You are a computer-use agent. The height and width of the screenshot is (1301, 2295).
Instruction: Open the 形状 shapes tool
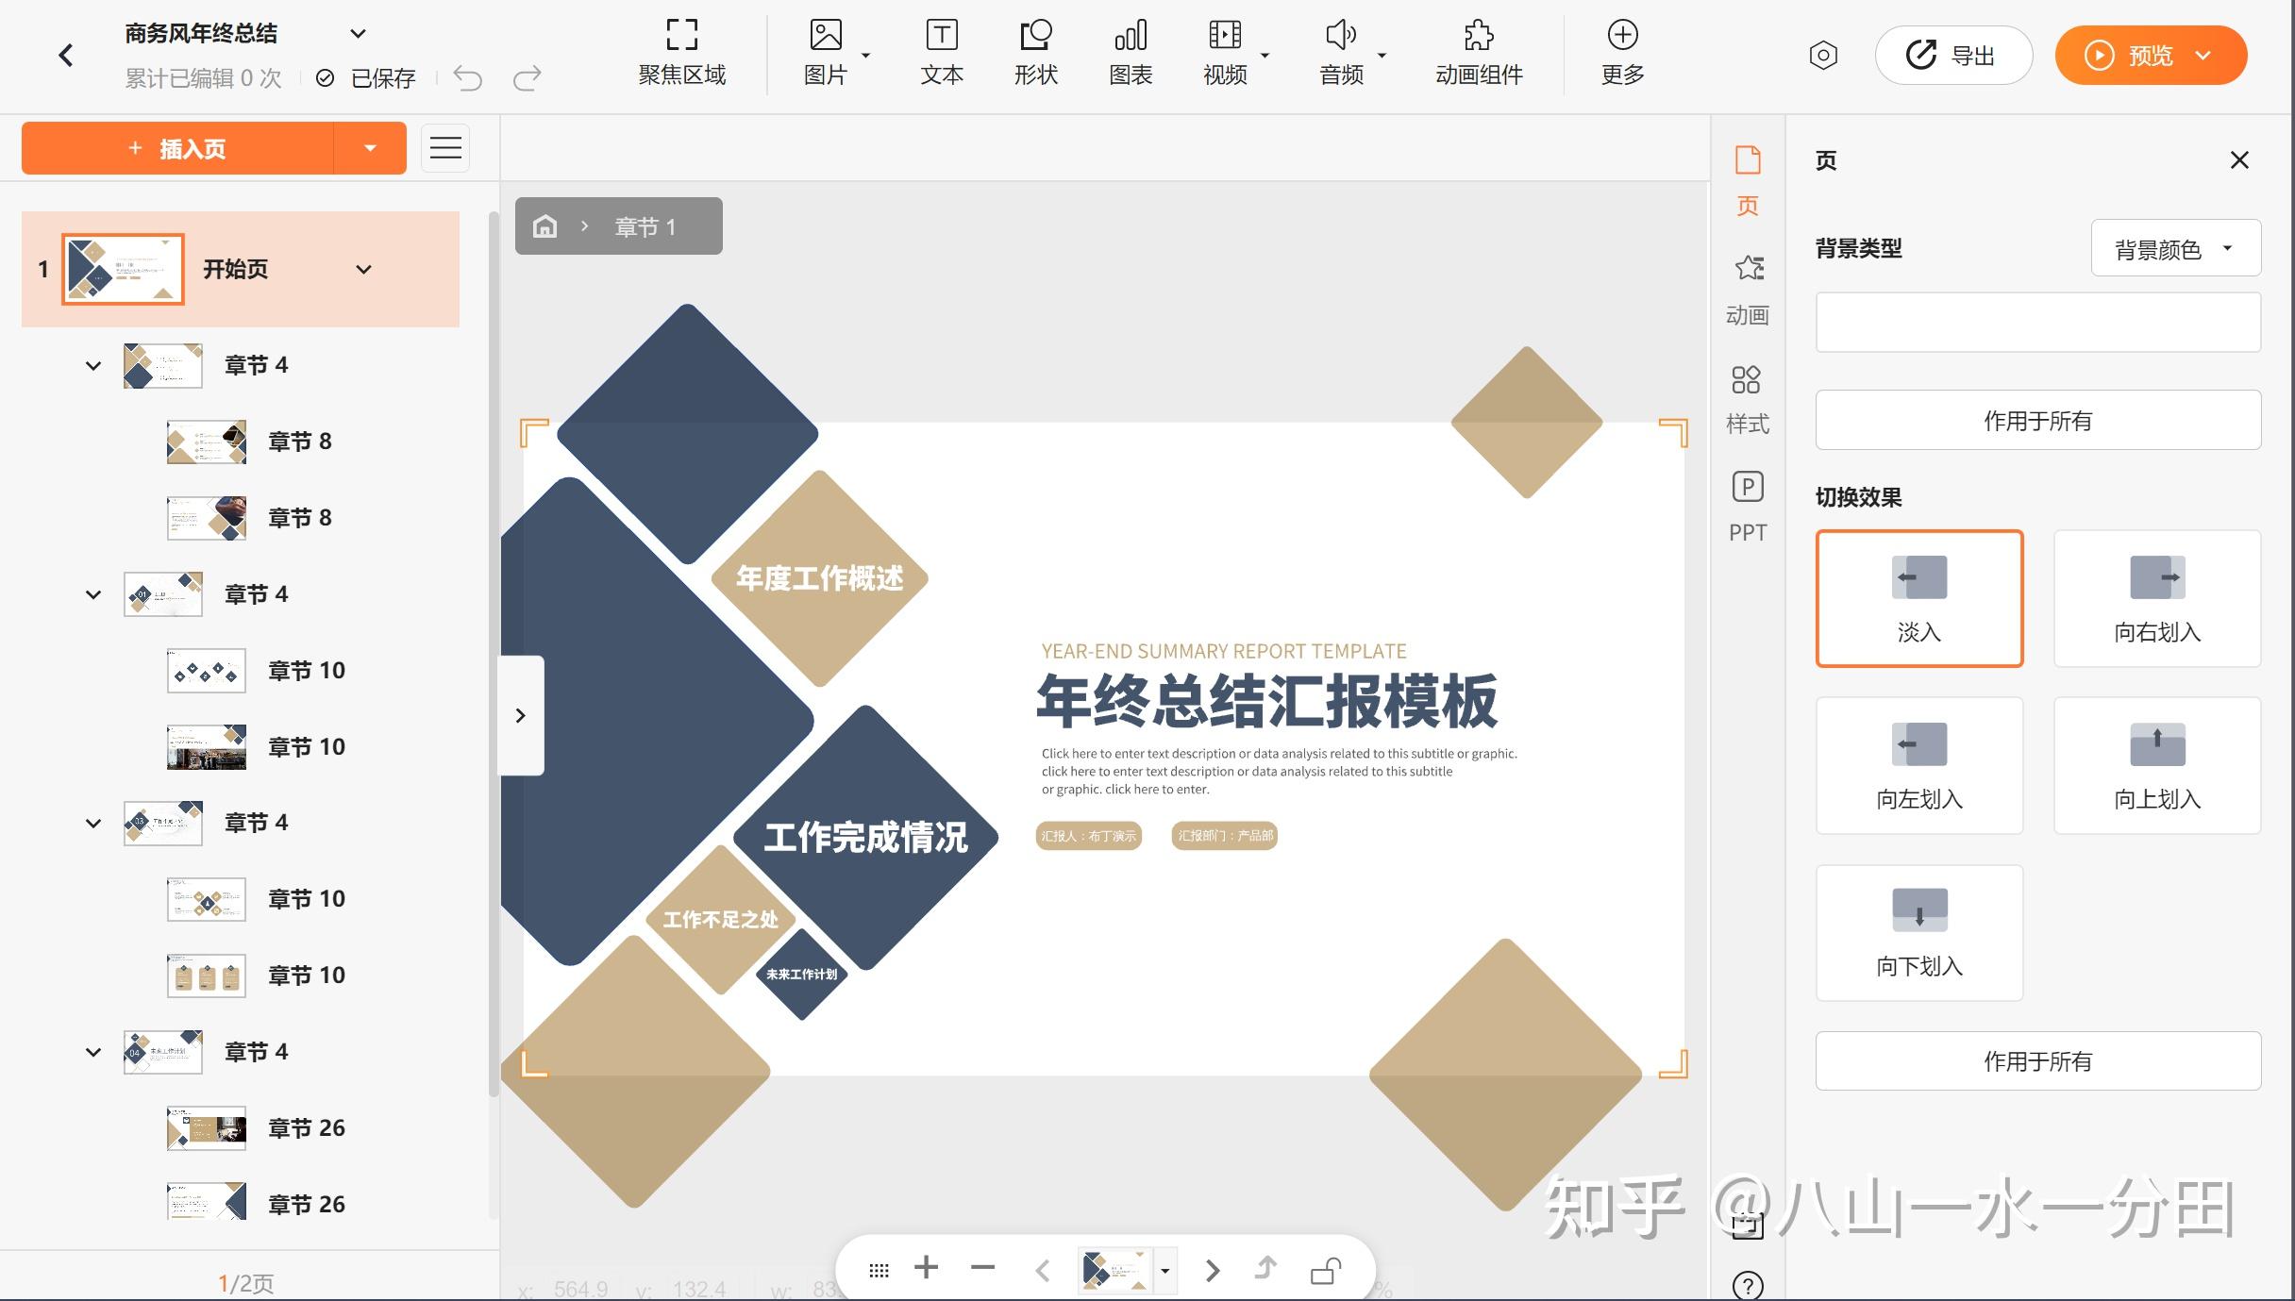click(1035, 53)
